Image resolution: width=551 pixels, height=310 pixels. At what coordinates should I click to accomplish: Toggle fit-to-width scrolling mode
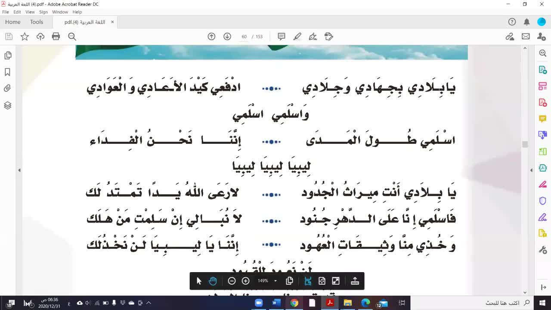pos(308,281)
